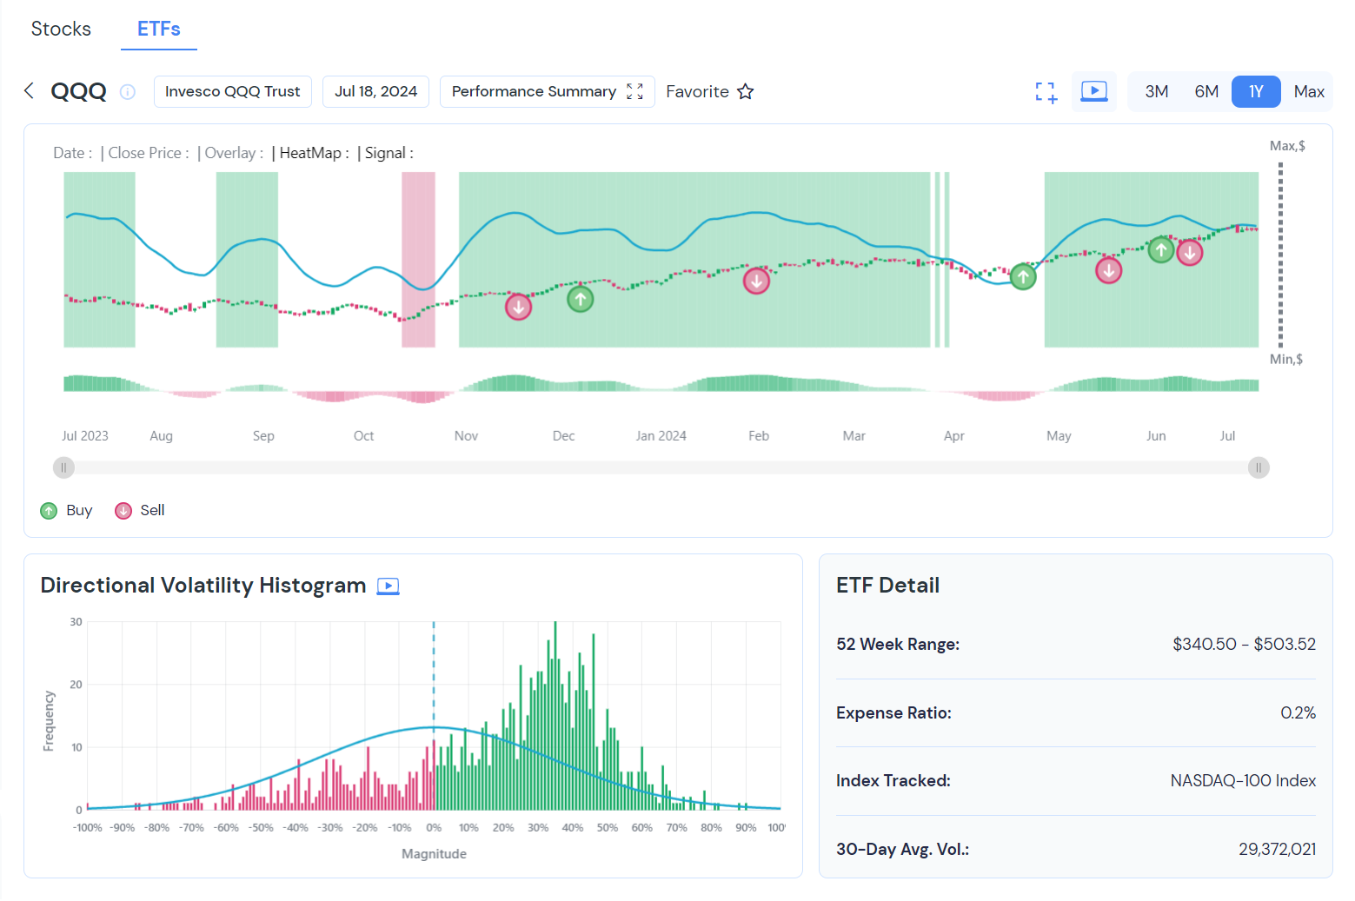Click the Performance Summary button

(547, 91)
